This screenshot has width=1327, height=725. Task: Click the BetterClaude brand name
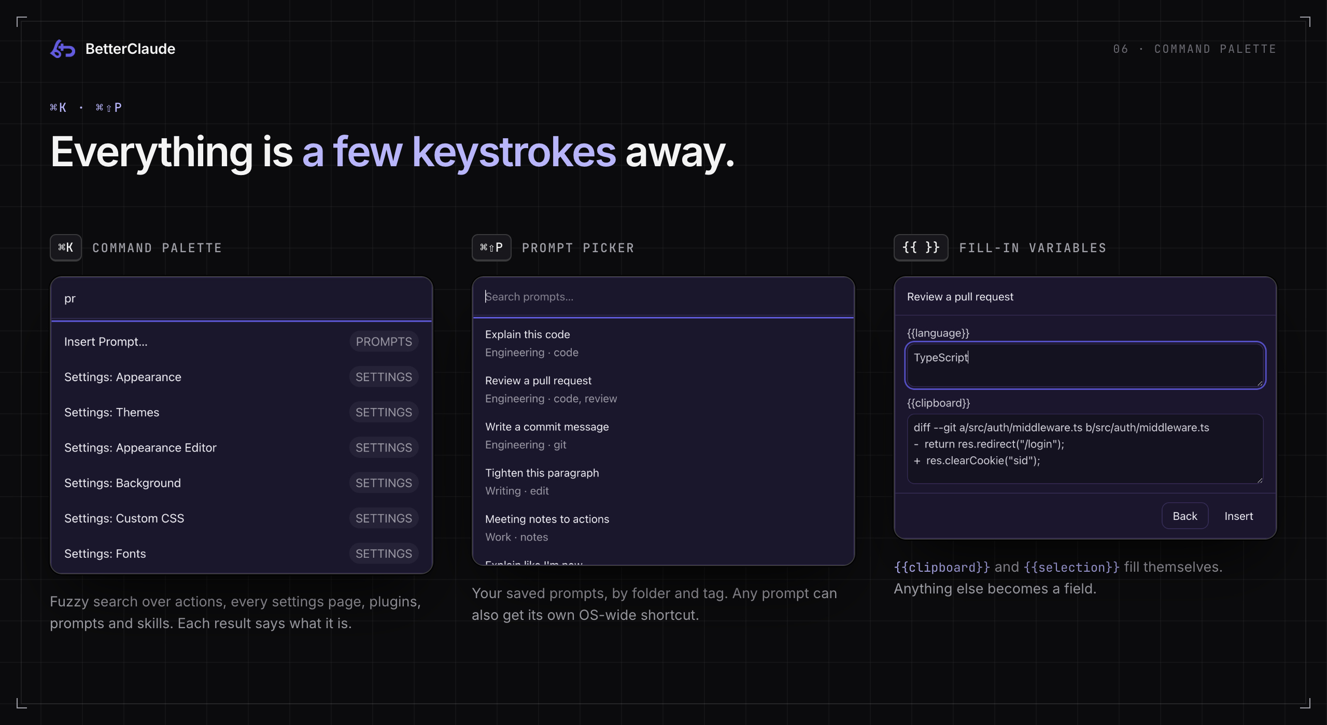(130, 49)
